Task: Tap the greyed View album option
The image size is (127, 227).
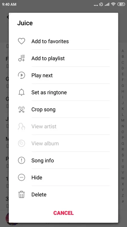Action: coord(63,144)
